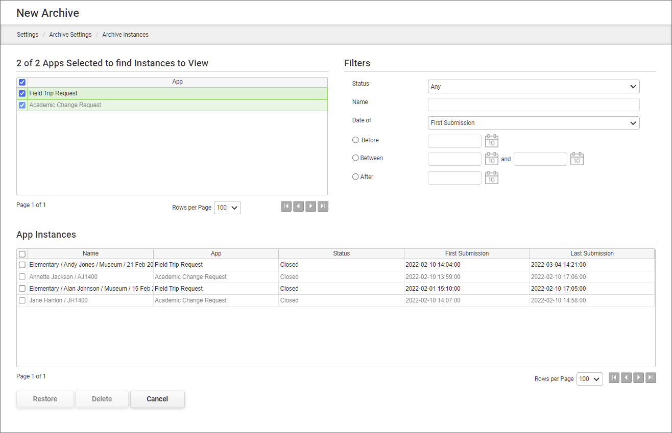The width and height of the screenshot is (672, 433).
Task: Go to last page of App Instances
Action: 651,378
